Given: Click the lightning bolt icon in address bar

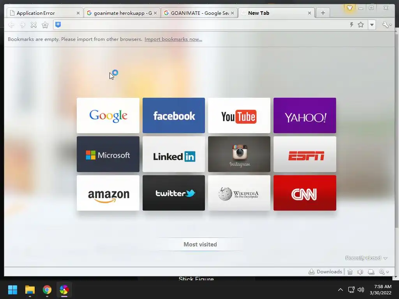Looking at the screenshot, I should (351, 25).
